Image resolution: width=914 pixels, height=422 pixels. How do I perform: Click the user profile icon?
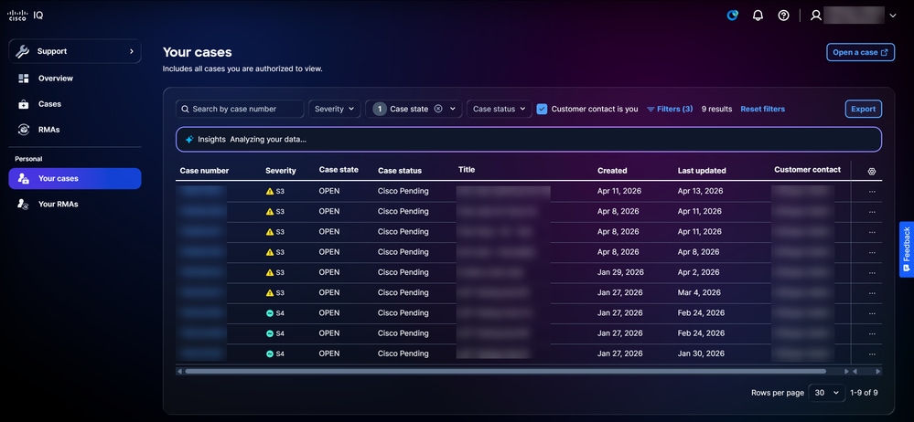[816, 16]
